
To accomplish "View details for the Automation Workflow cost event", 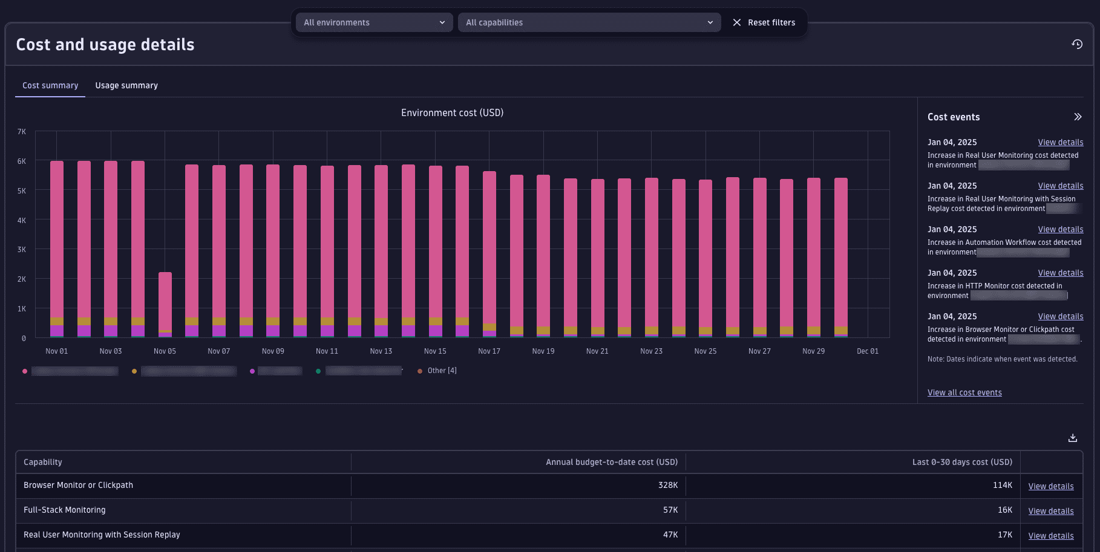I will pyautogui.click(x=1060, y=229).
